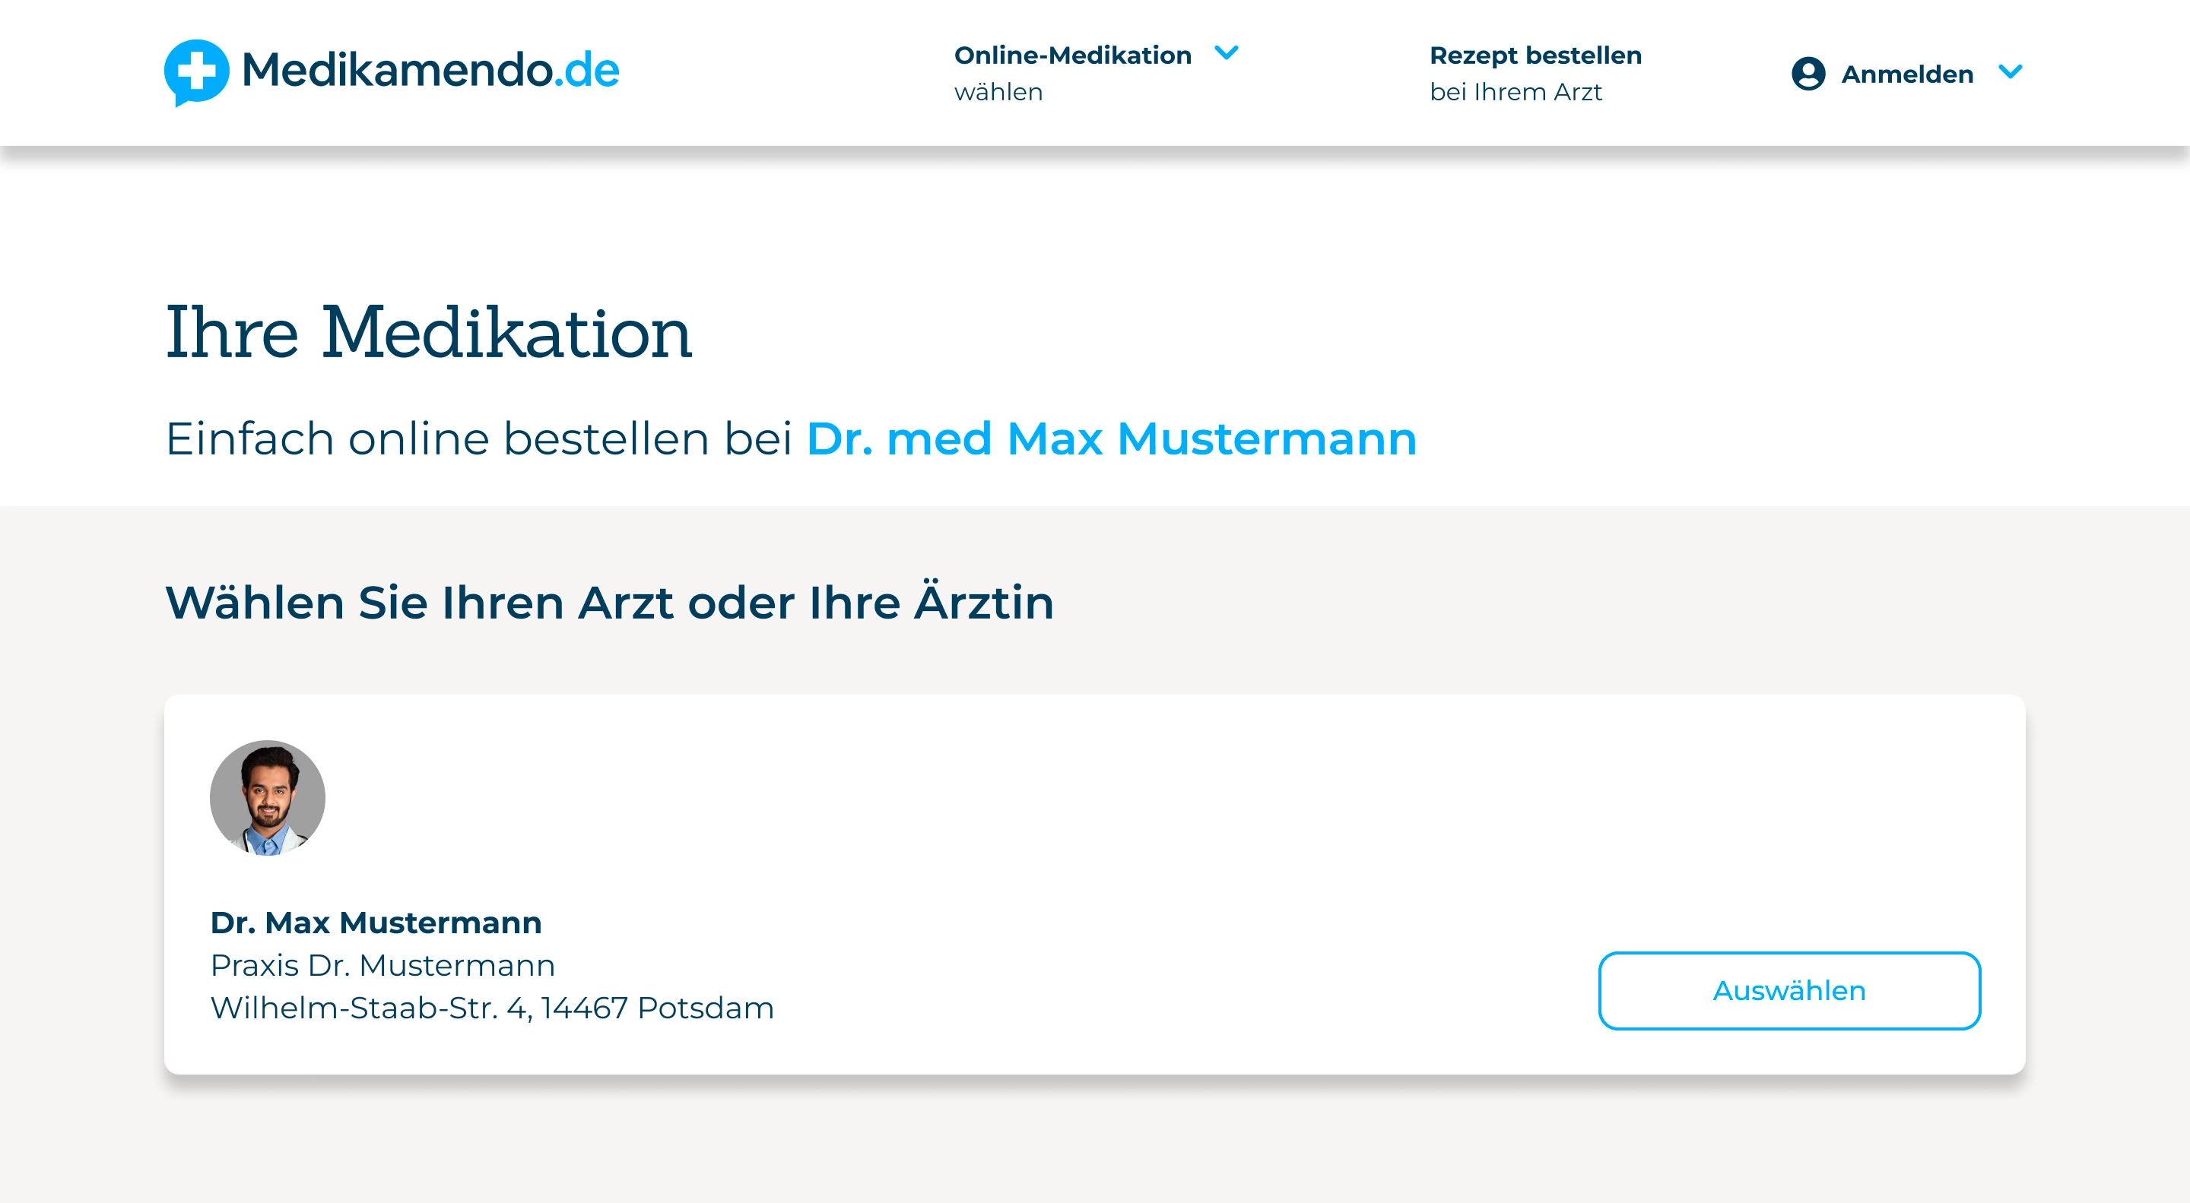2190x1203 pixels.
Task: Click the Wilhelm-Staab-Str. 4, 14467 Potsdam address
Action: coord(492,1008)
